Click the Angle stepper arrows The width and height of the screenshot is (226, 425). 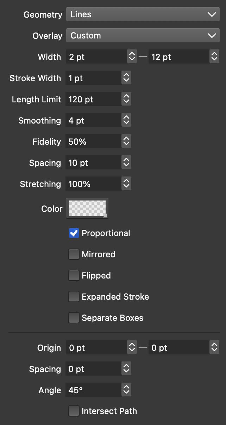click(x=126, y=390)
